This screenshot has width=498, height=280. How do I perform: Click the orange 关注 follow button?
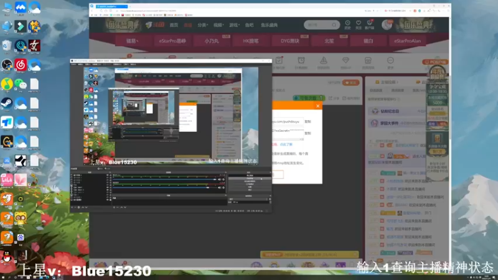(350, 83)
